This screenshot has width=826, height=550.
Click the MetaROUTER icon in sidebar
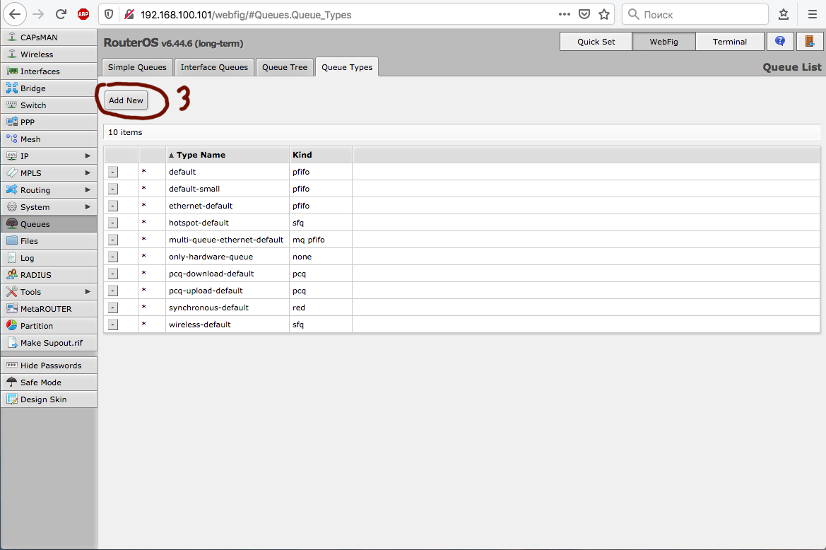pyautogui.click(x=11, y=309)
